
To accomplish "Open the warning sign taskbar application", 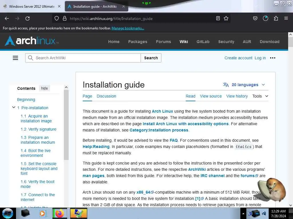I will tap(78, 213).
